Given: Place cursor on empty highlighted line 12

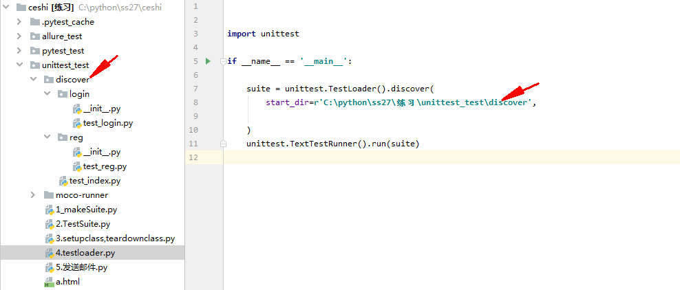Looking at the screenshot, I should (x=451, y=157).
